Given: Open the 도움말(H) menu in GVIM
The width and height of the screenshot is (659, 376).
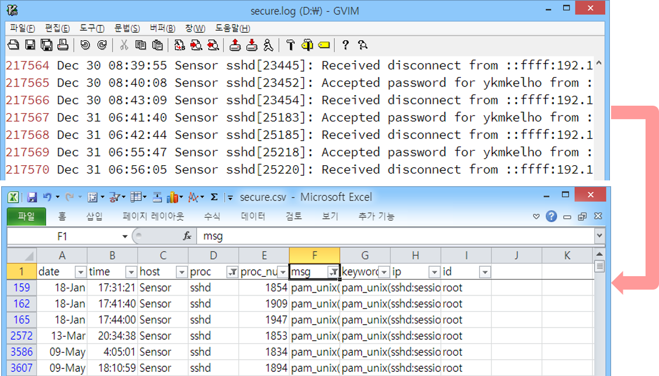Looking at the screenshot, I should [233, 28].
